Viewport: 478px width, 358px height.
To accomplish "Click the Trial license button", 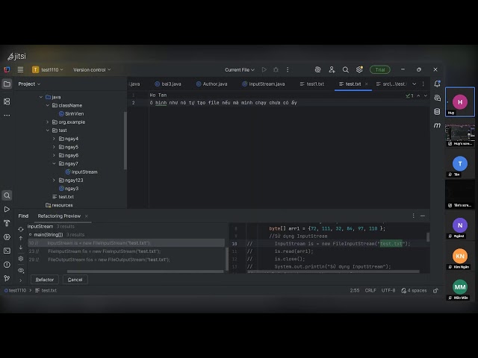I will (380, 69).
